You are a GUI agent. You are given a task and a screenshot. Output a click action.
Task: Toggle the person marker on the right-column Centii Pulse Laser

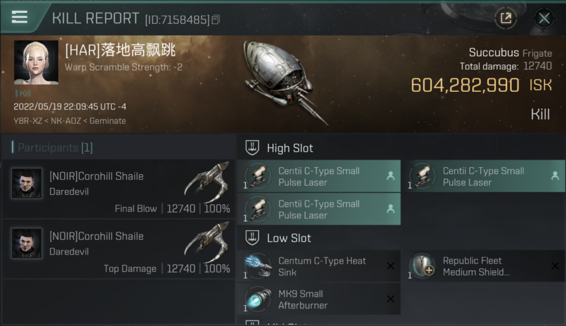click(x=555, y=176)
